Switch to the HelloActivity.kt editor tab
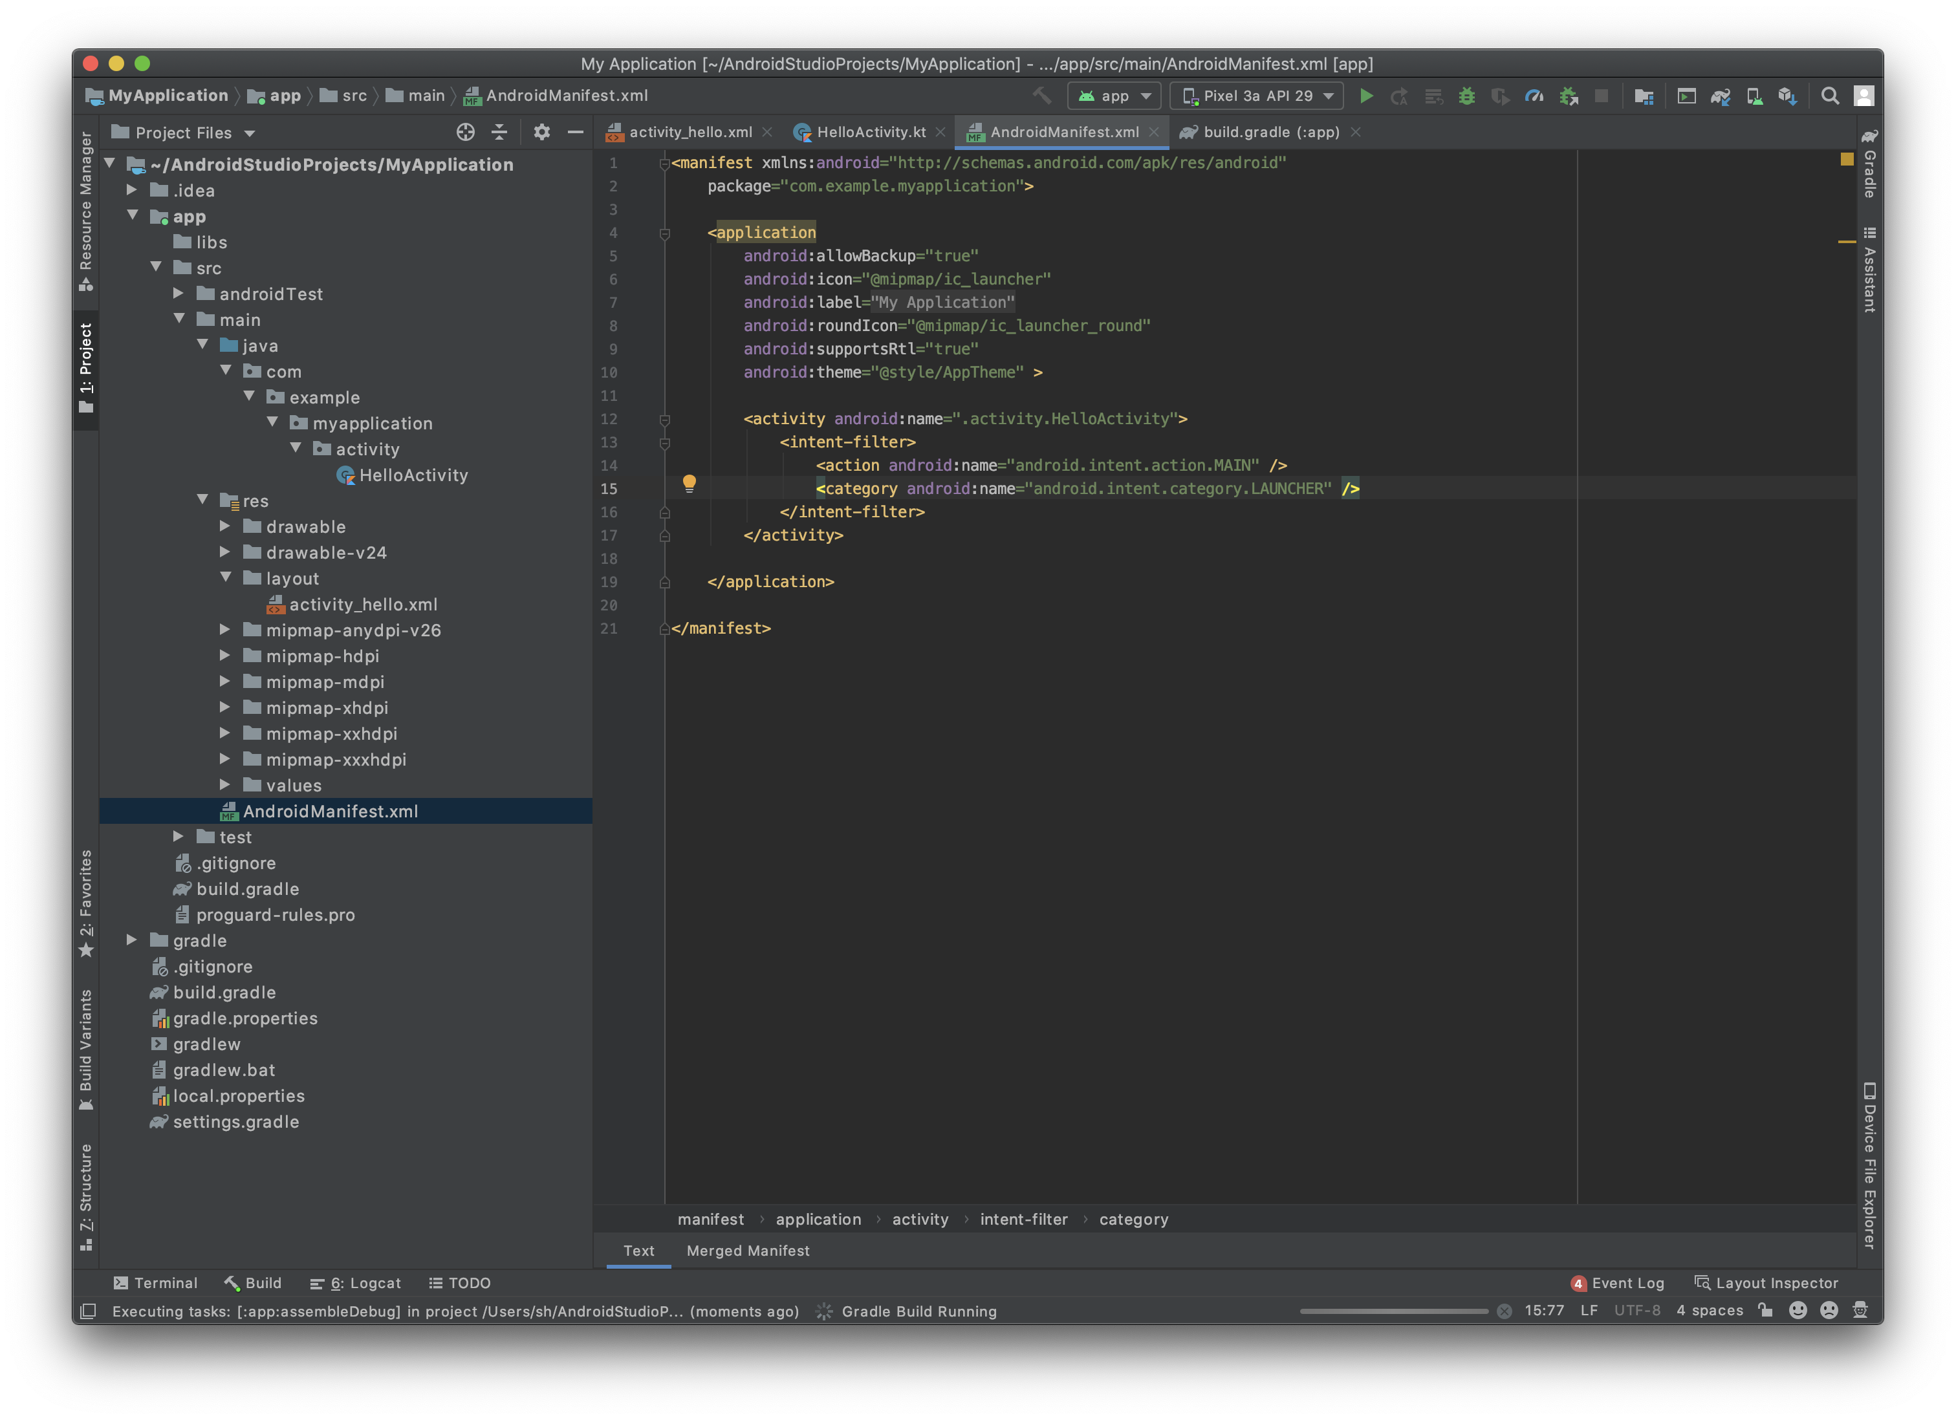Viewport: 1956px width, 1420px height. coord(870,132)
